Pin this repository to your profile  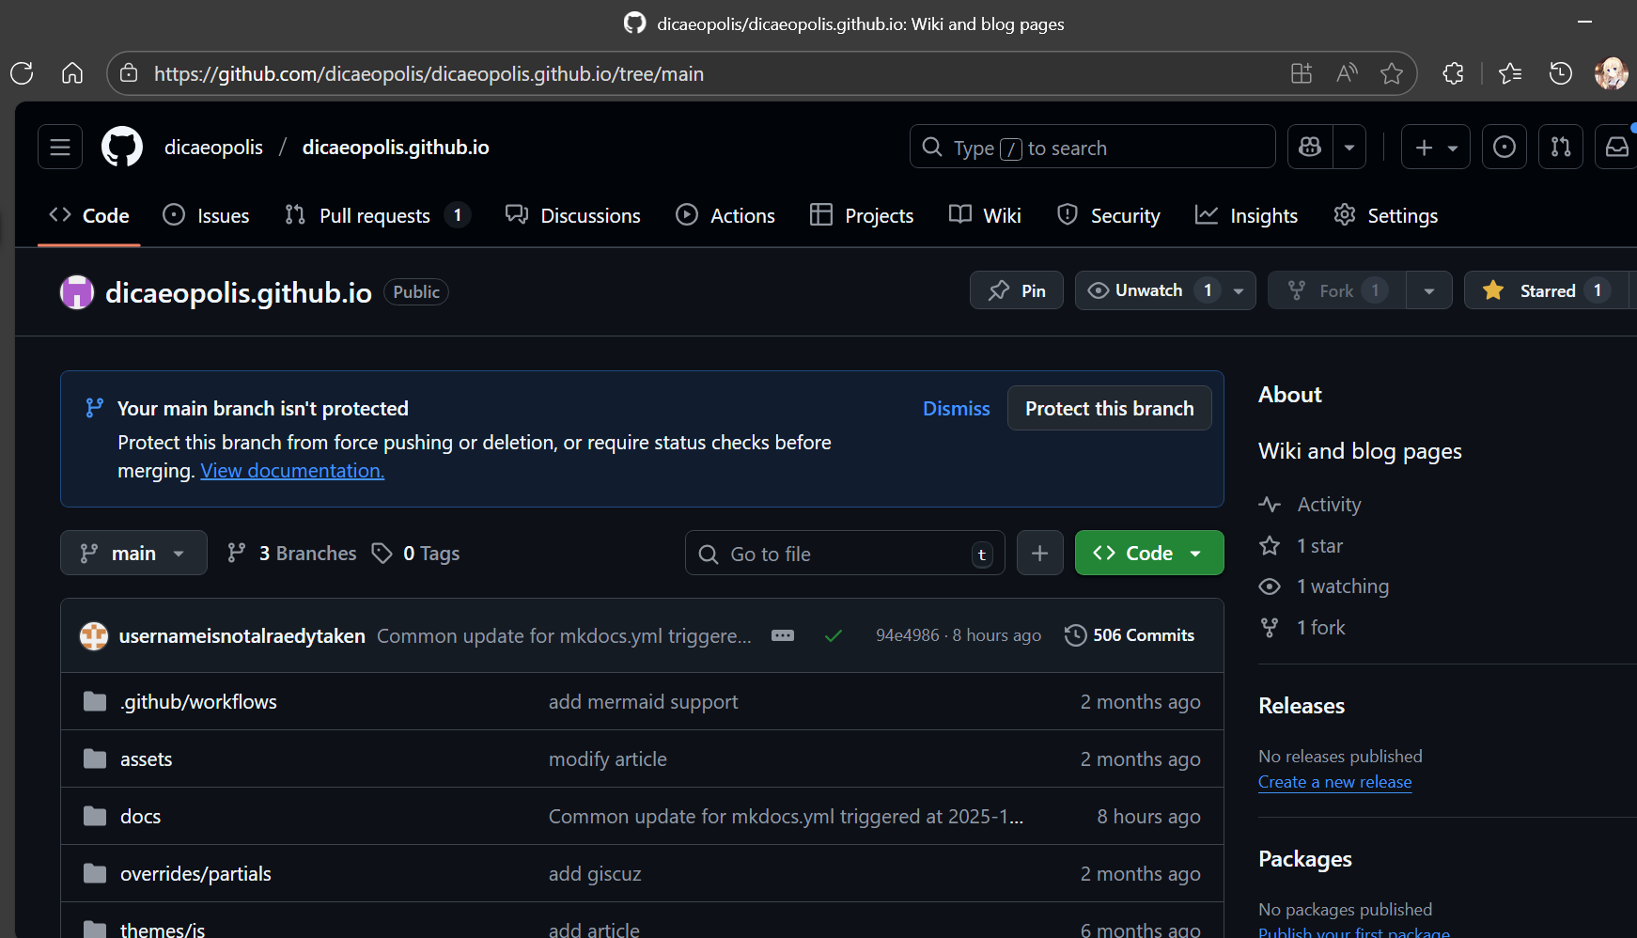point(1017,291)
